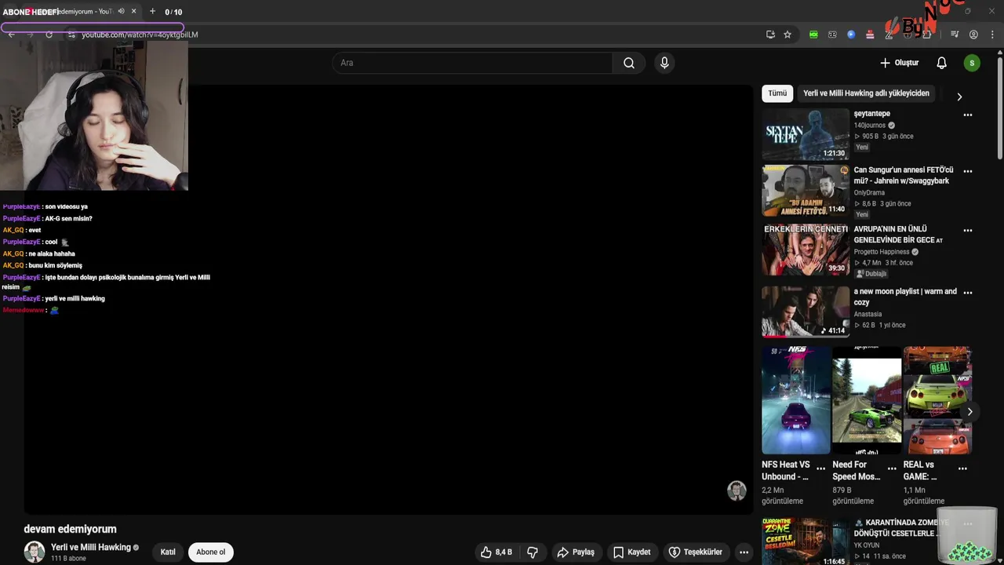Open the more actions menu beside Teşekkürler
The width and height of the screenshot is (1004, 565).
click(744, 552)
